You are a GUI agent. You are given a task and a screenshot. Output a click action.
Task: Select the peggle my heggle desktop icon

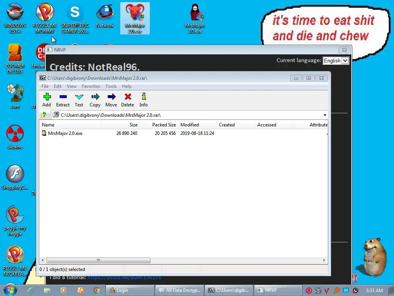pos(15,221)
